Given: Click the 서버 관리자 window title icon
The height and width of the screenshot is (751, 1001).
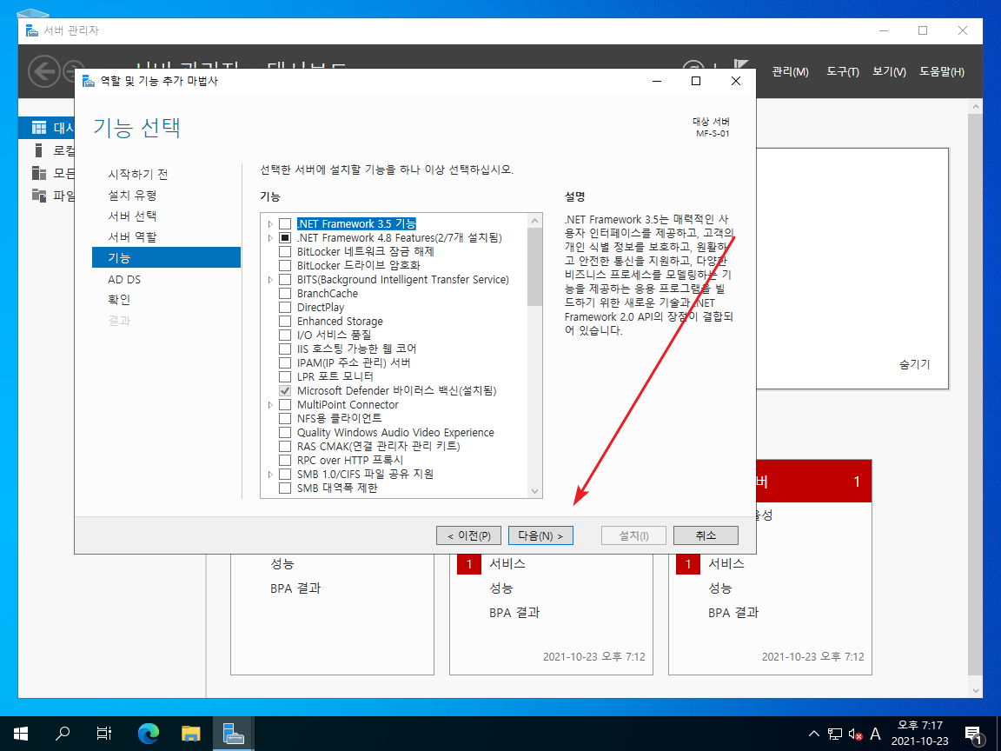Looking at the screenshot, I should pos(32,30).
